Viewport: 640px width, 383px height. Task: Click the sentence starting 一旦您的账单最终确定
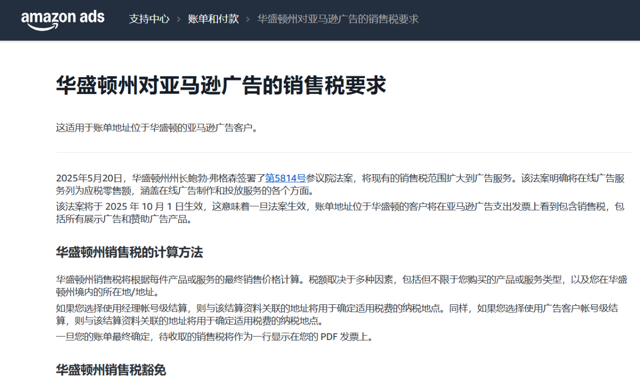(214, 337)
